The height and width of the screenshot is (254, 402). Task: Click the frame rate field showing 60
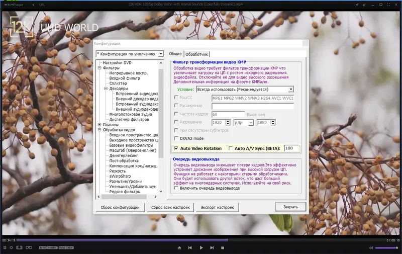click(x=228, y=114)
